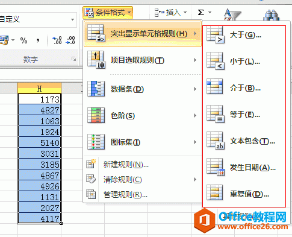
Task: Click 清除规则(C) menu entry
Action: [x=143, y=180]
